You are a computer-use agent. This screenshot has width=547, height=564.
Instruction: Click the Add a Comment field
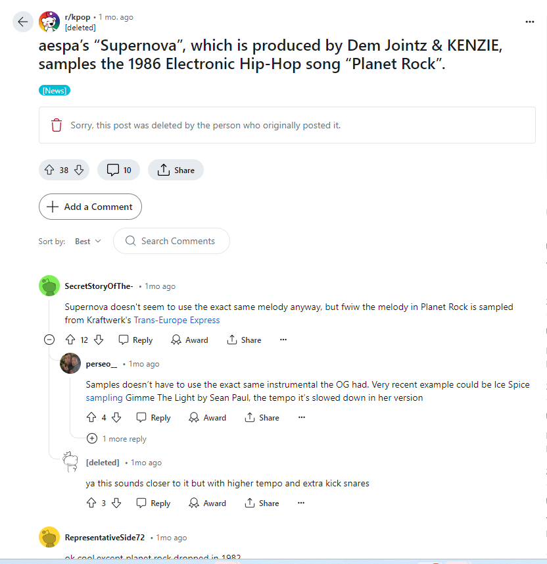[x=90, y=207]
